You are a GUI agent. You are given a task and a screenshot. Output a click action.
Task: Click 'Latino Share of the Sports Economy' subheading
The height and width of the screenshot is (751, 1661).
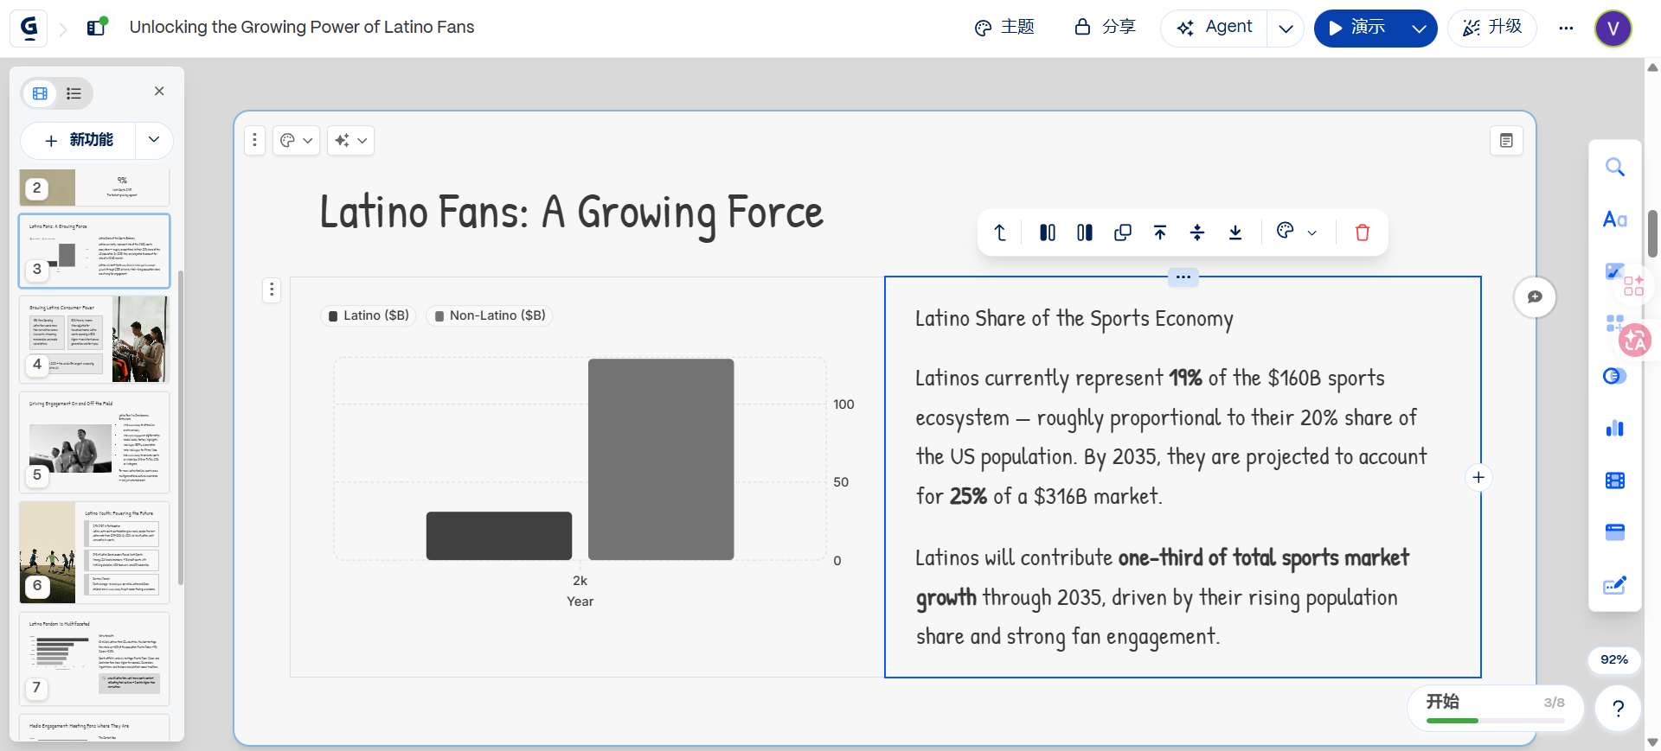[x=1074, y=319]
